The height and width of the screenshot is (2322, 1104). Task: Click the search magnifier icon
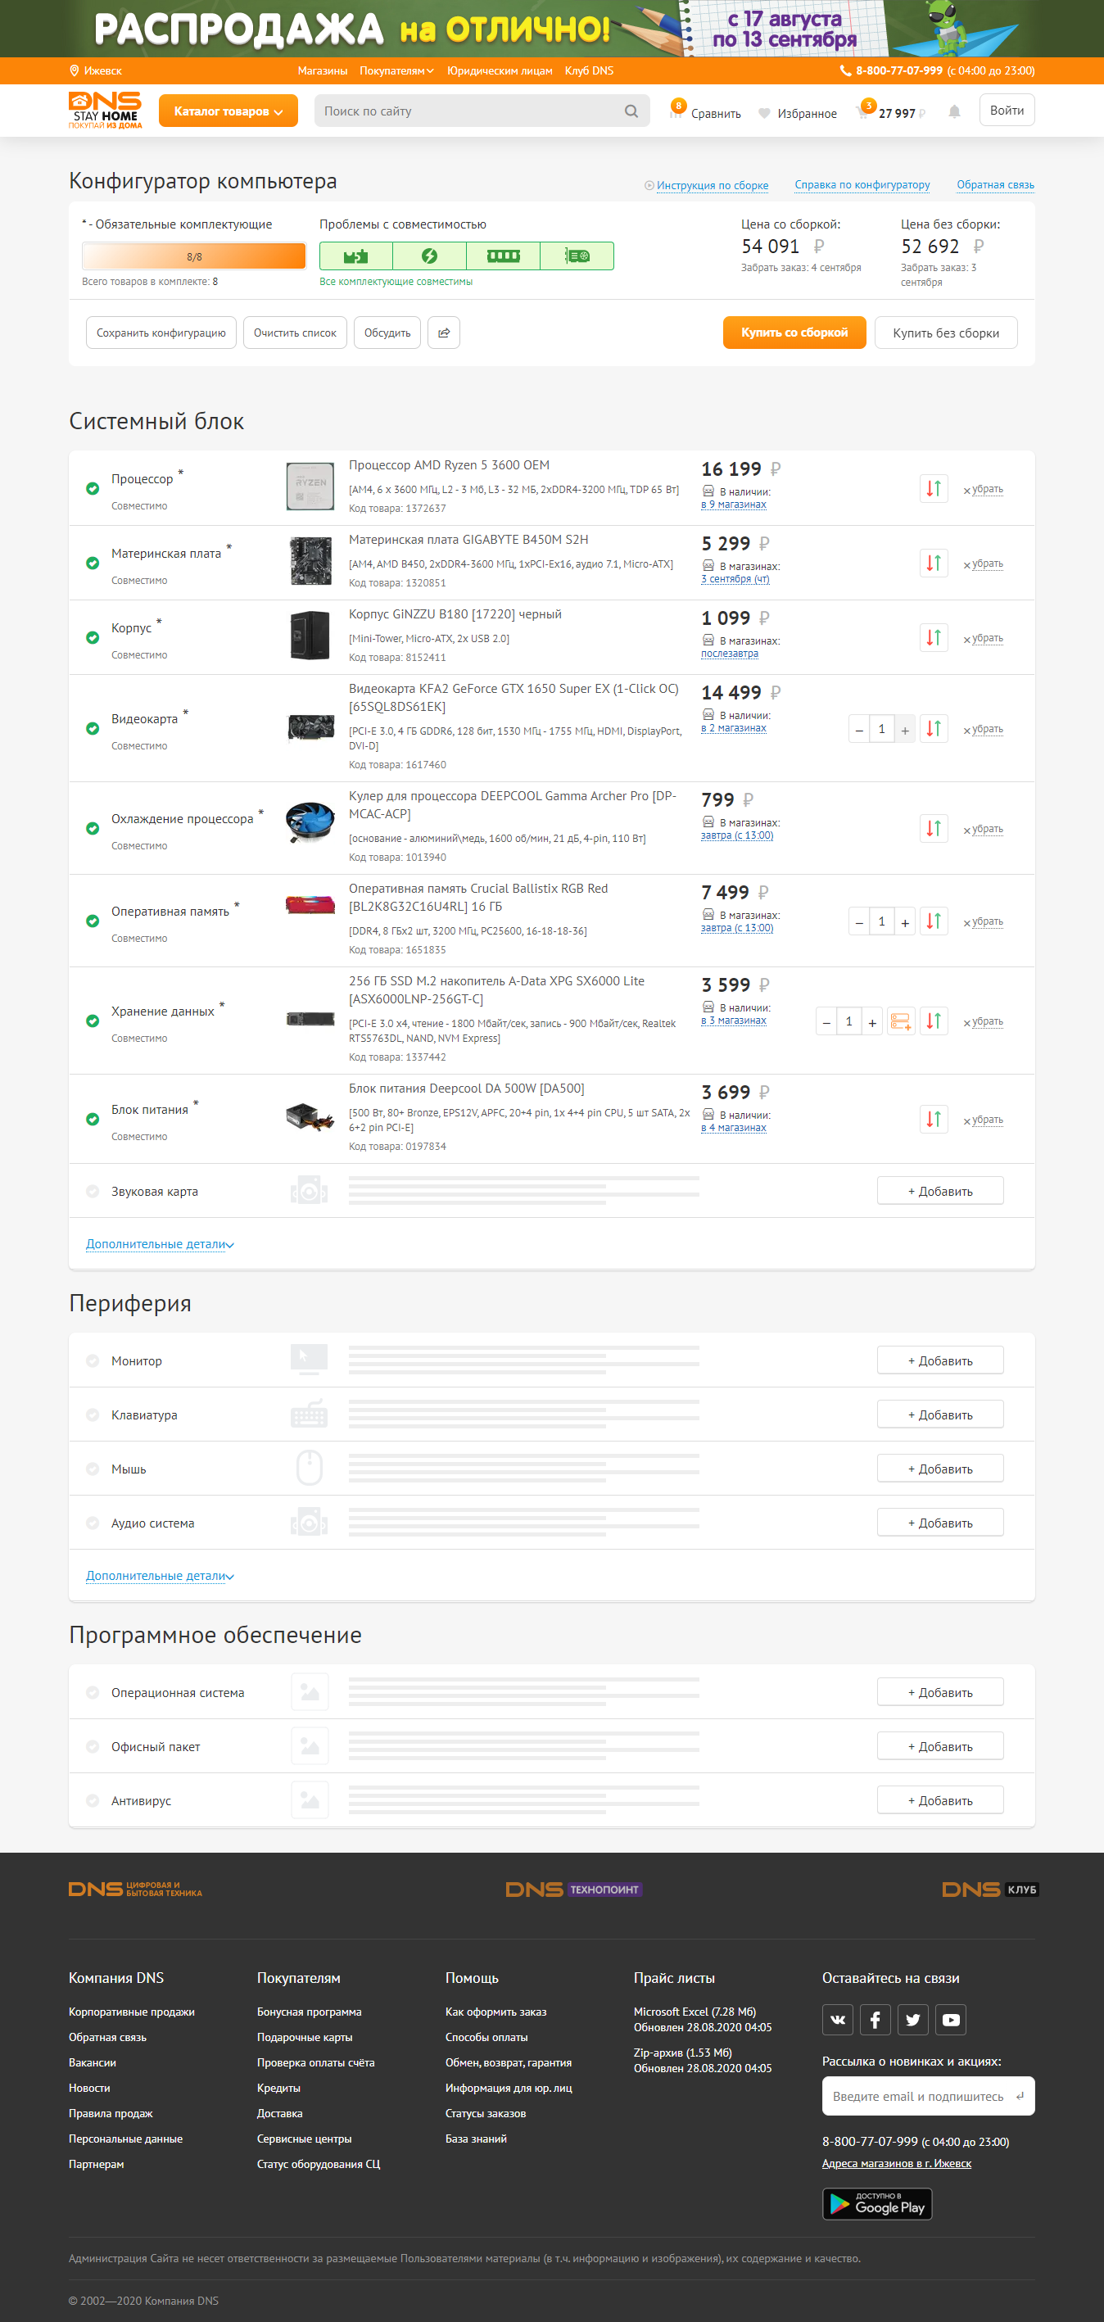(x=631, y=111)
